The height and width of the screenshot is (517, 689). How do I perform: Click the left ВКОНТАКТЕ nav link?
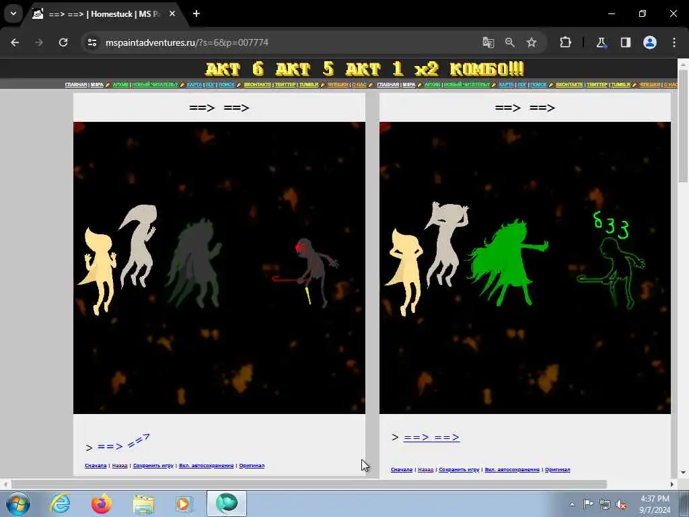pos(258,84)
